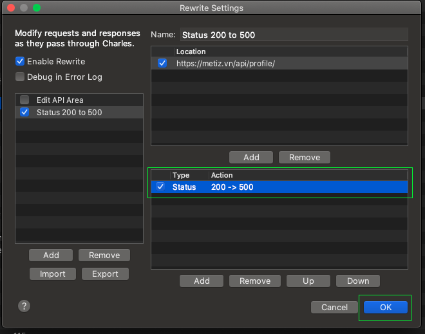425x334 pixels.
Task: Enable Debug in Error Log checkbox
Action: pos(20,77)
